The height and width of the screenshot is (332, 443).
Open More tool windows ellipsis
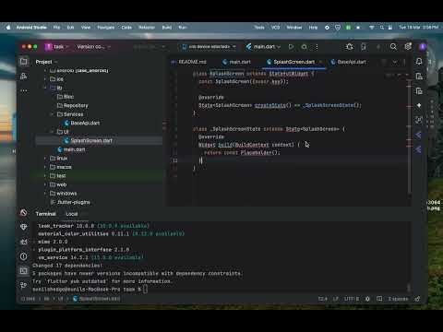click(x=24, y=91)
